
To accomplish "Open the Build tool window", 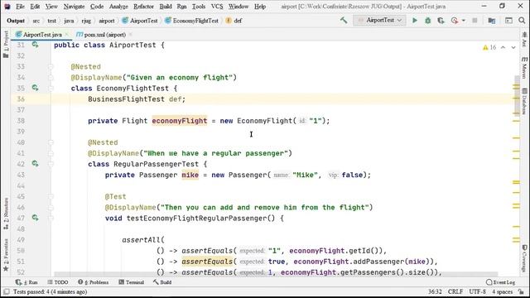I will [162, 282].
